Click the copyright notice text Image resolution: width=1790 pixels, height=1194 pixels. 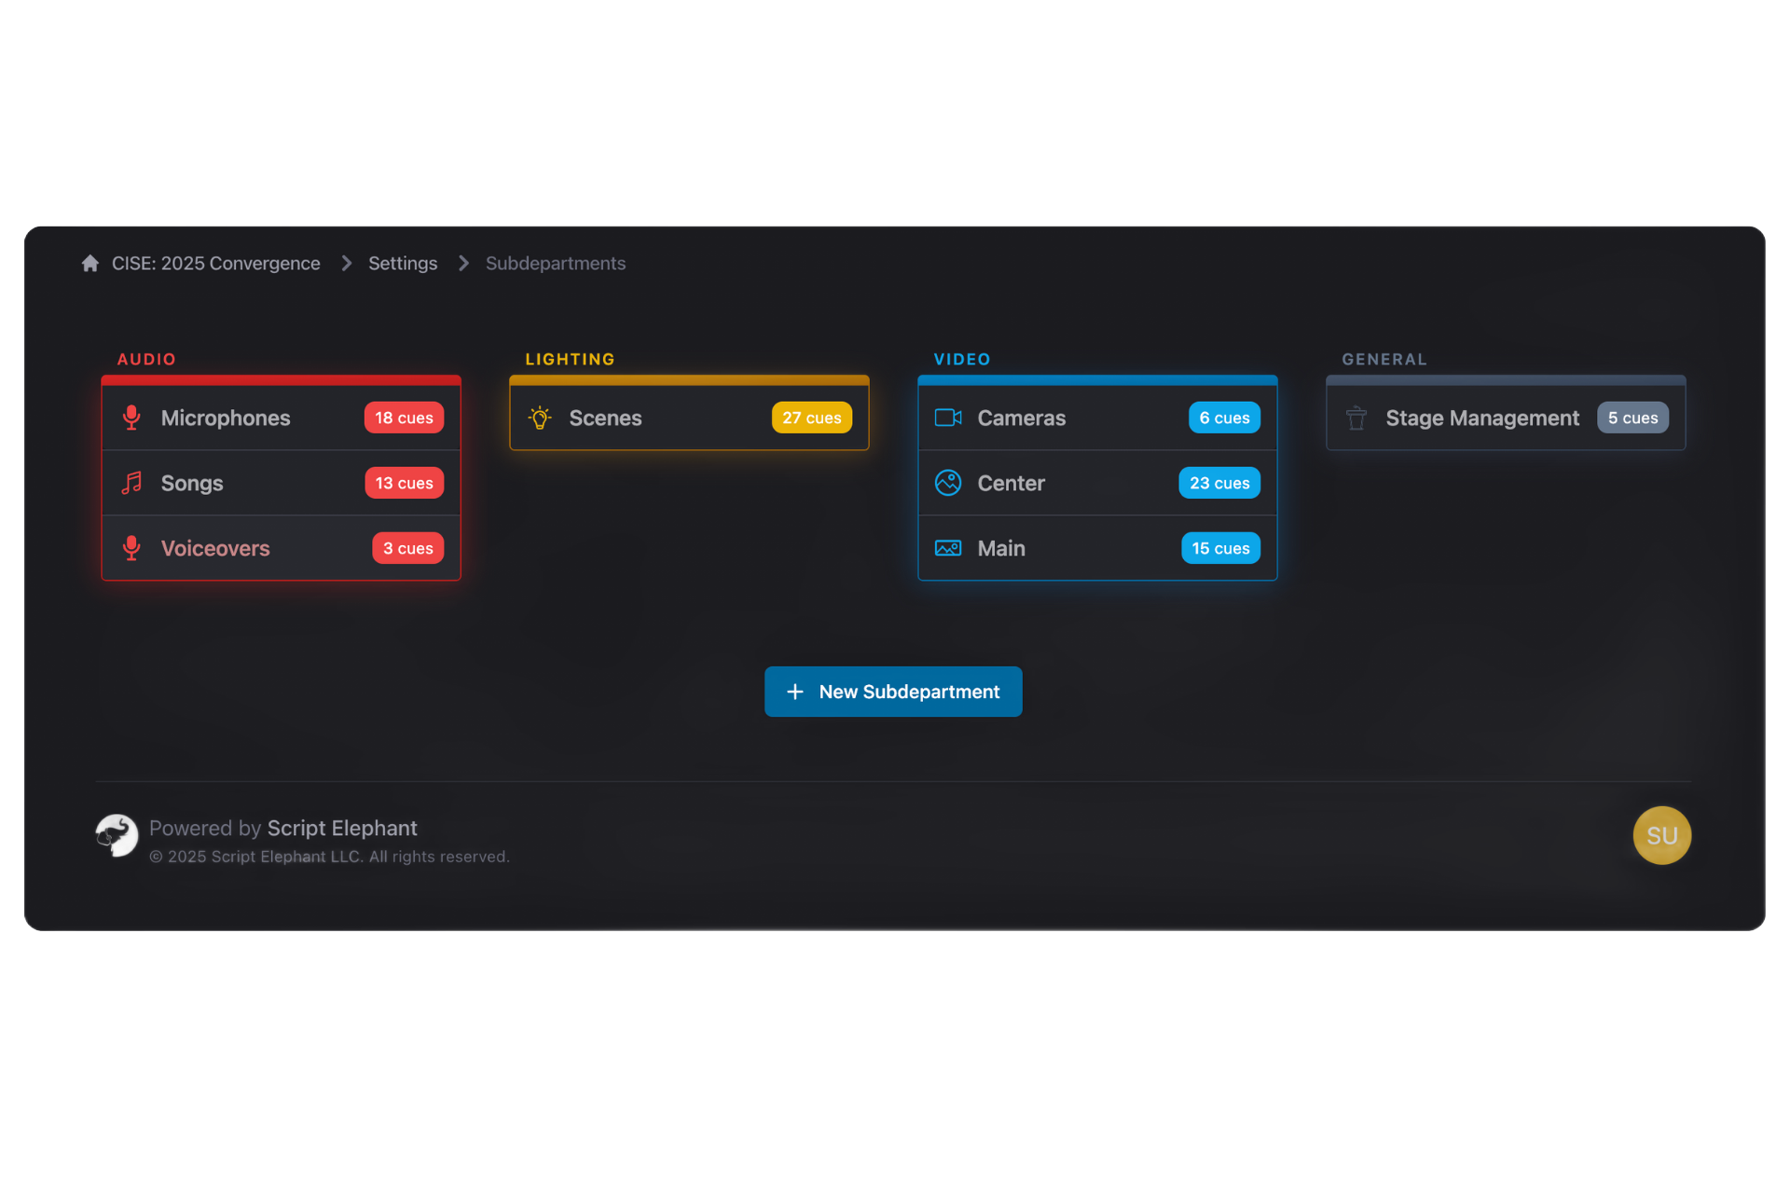[x=329, y=857]
